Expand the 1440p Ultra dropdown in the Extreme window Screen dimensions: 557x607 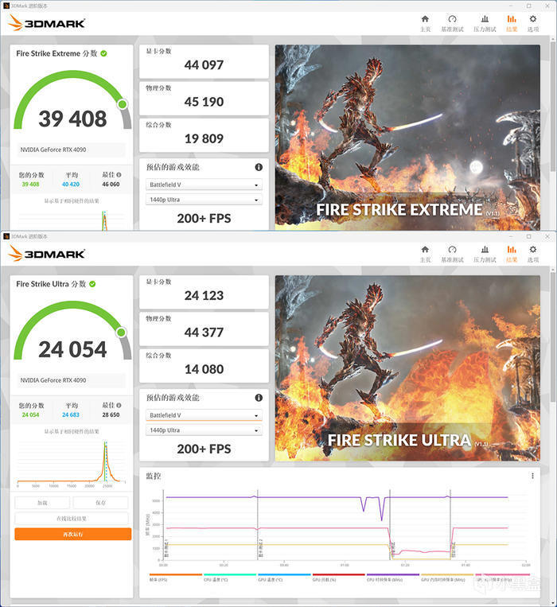(x=204, y=200)
